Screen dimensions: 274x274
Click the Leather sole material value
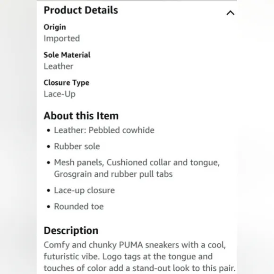[x=59, y=66]
